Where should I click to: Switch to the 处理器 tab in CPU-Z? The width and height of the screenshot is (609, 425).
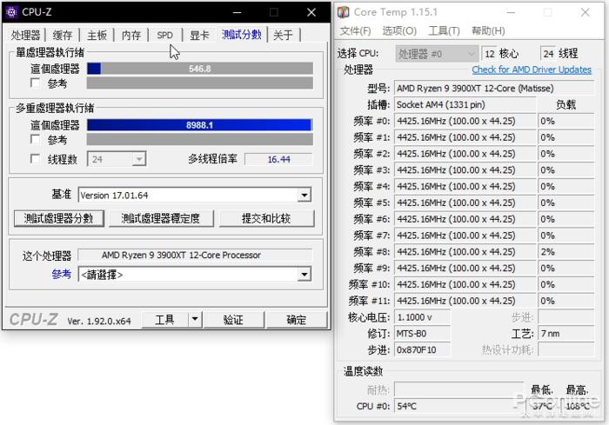pyautogui.click(x=25, y=35)
